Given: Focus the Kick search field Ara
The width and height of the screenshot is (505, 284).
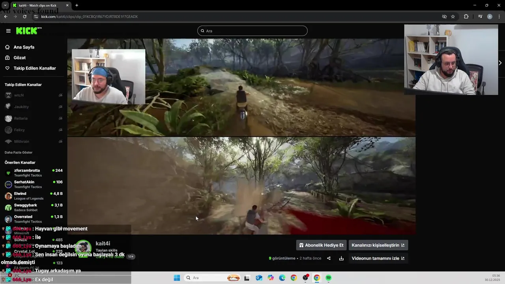Looking at the screenshot, I should pyautogui.click(x=252, y=31).
